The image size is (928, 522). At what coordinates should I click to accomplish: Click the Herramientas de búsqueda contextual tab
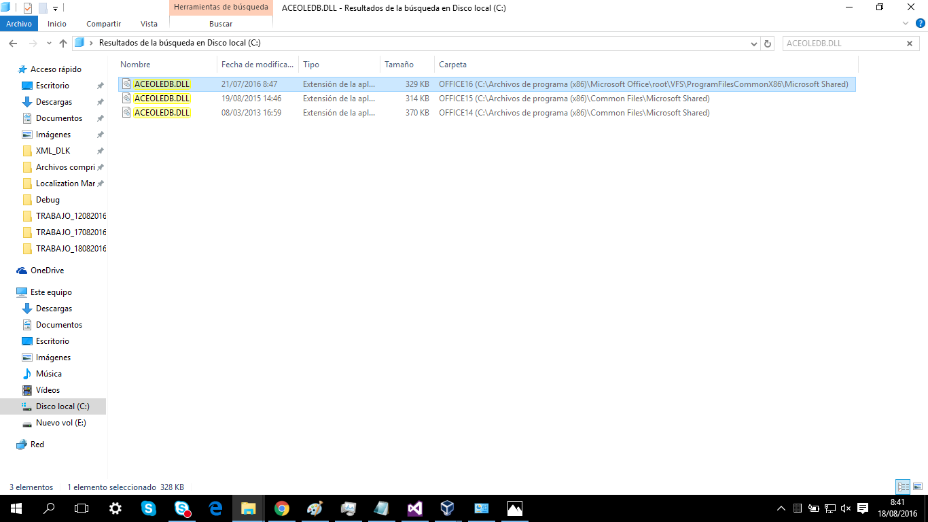point(221,8)
